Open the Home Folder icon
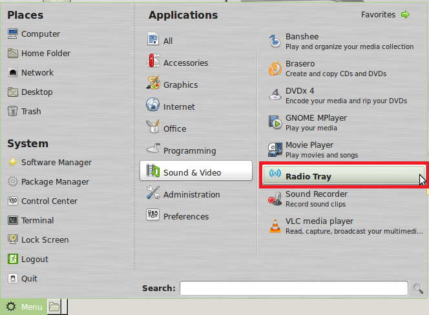429x315 pixels. point(12,54)
